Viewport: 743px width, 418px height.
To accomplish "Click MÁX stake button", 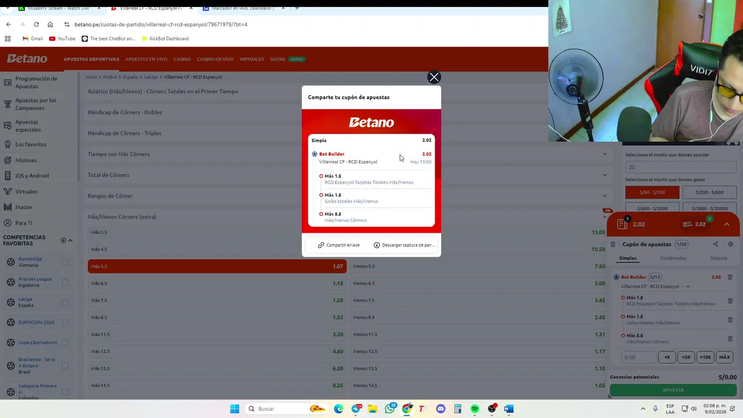I will pyautogui.click(x=724, y=357).
